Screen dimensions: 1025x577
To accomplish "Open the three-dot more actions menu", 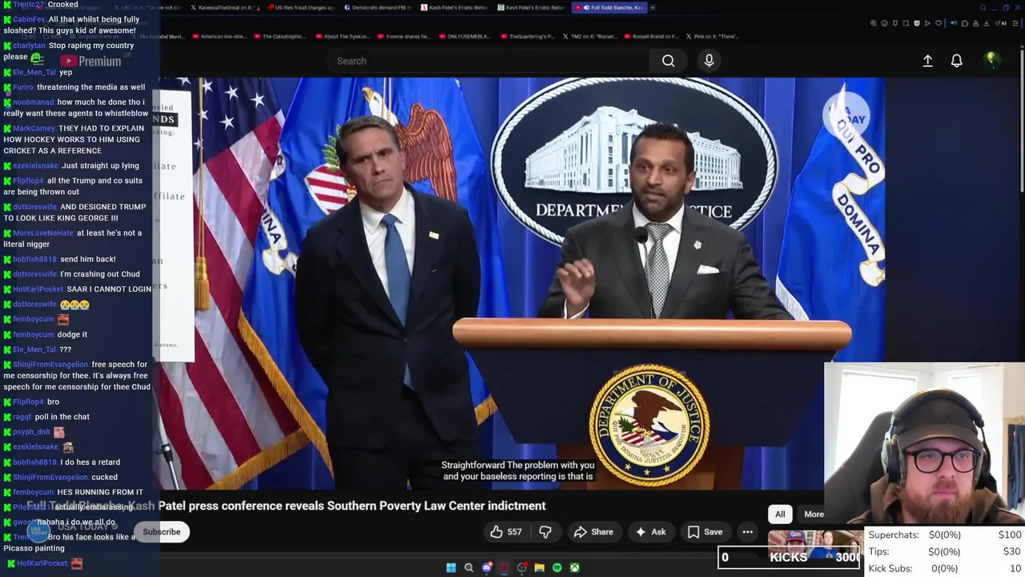I will 747,531.
